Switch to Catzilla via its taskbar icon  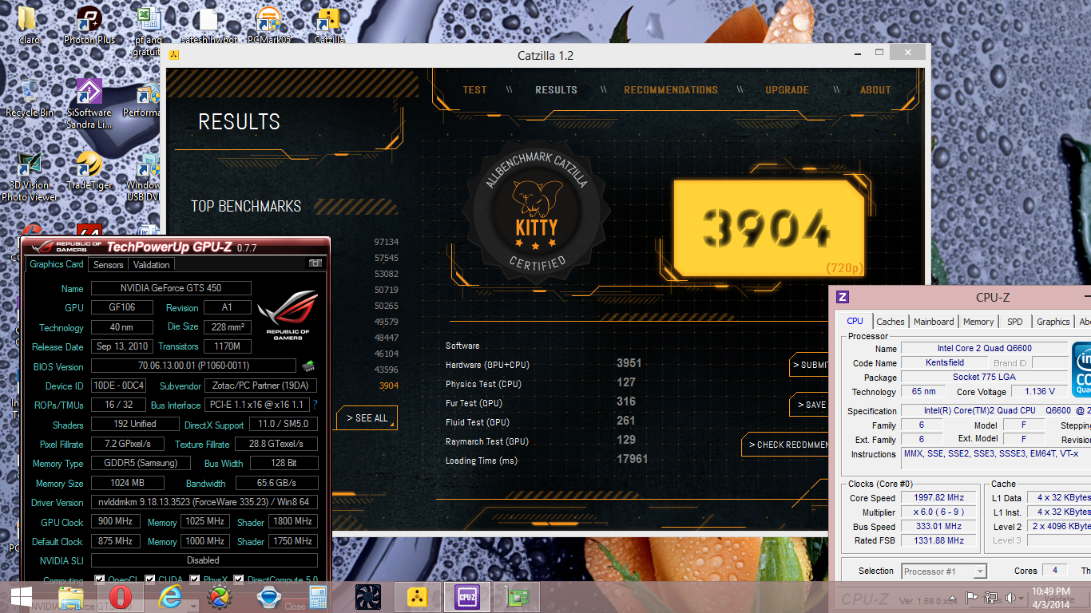[x=417, y=597]
